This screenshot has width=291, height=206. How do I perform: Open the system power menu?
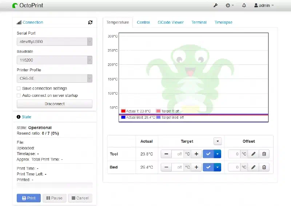click(x=230, y=5)
